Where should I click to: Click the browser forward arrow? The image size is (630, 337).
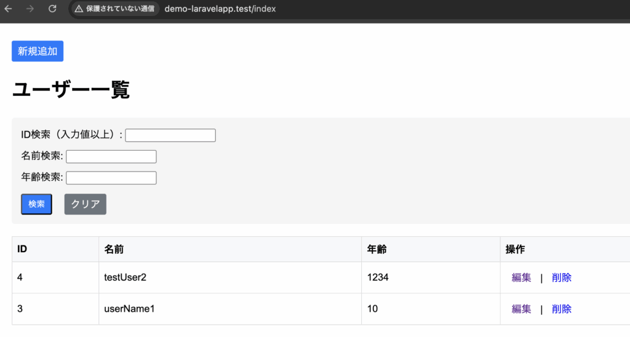tap(30, 9)
